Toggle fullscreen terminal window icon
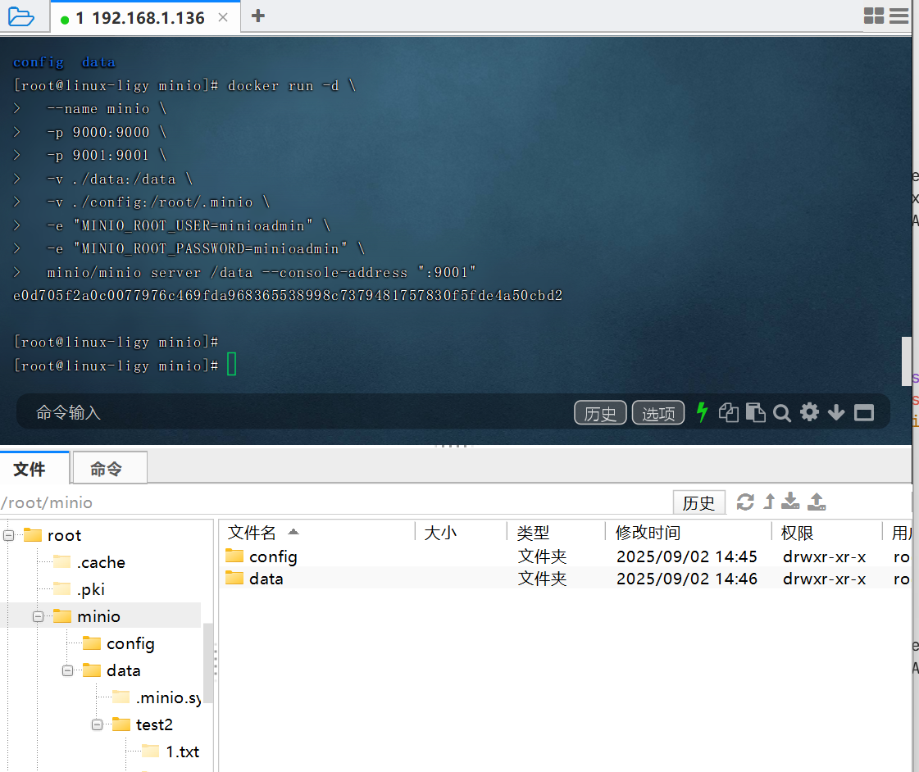 pyautogui.click(x=864, y=413)
